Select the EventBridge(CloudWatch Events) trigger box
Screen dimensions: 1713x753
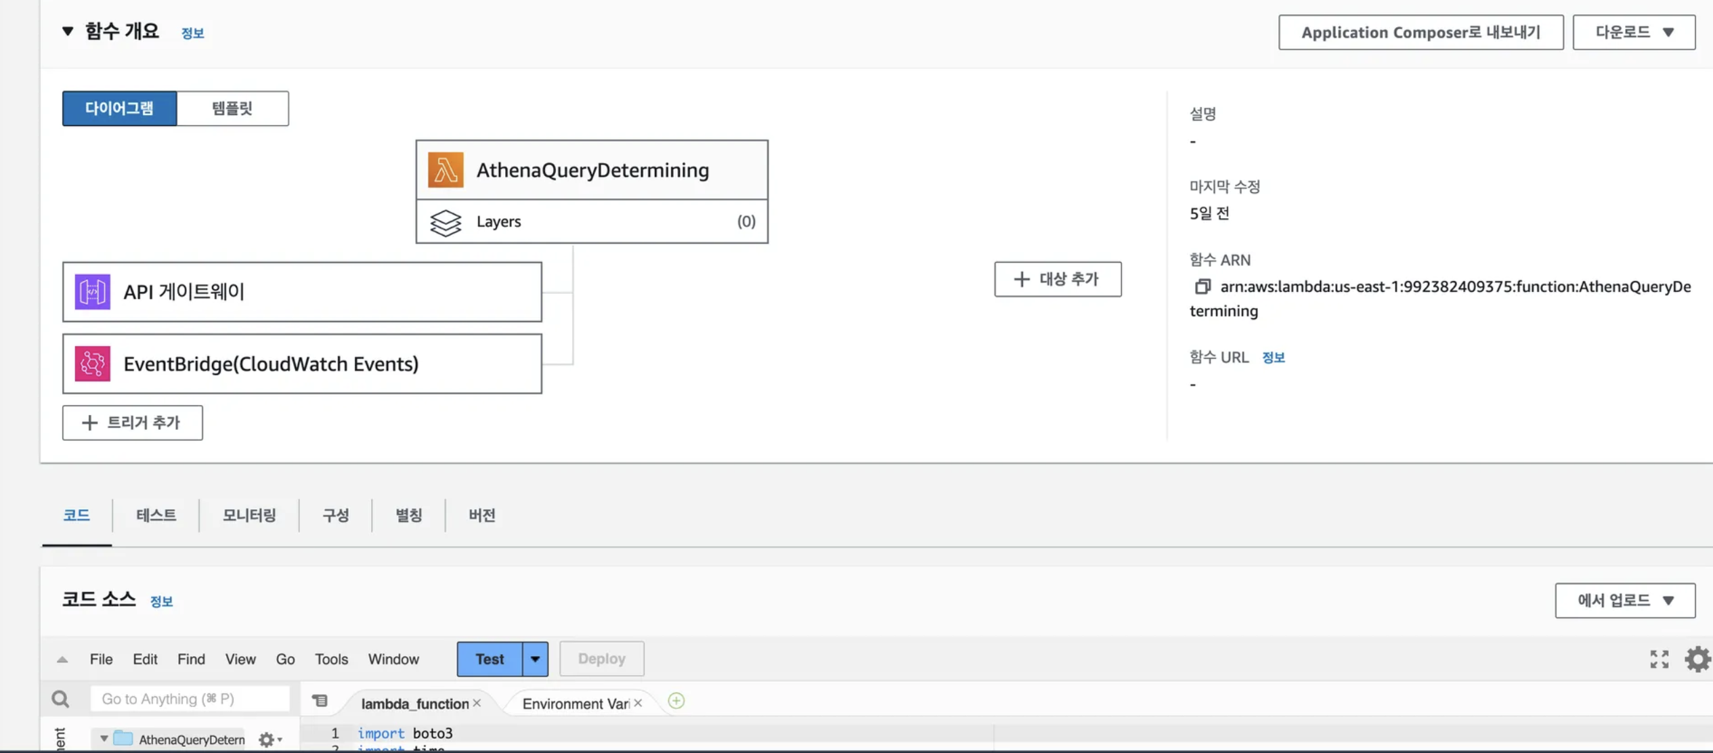tap(302, 364)
